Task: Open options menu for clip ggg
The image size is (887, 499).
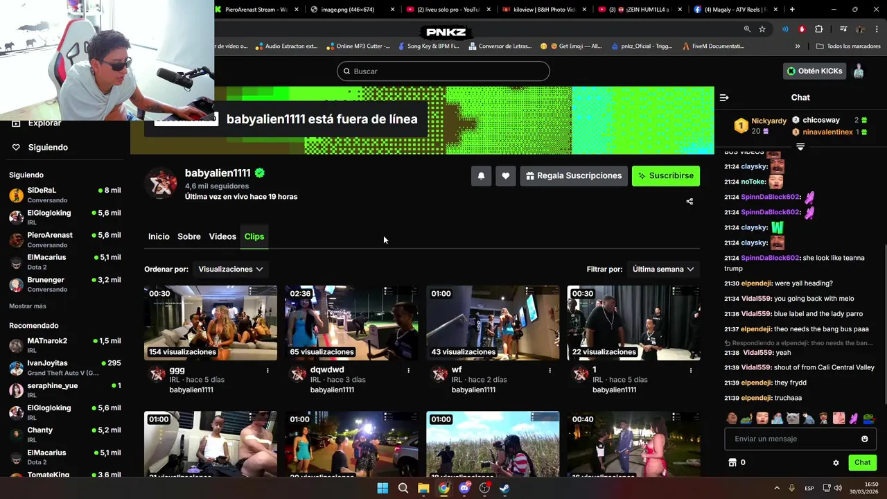Action: click(x=267, y=371)
